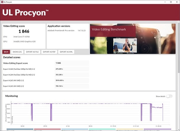Toggle the Show details switch

tap(169, 96)
